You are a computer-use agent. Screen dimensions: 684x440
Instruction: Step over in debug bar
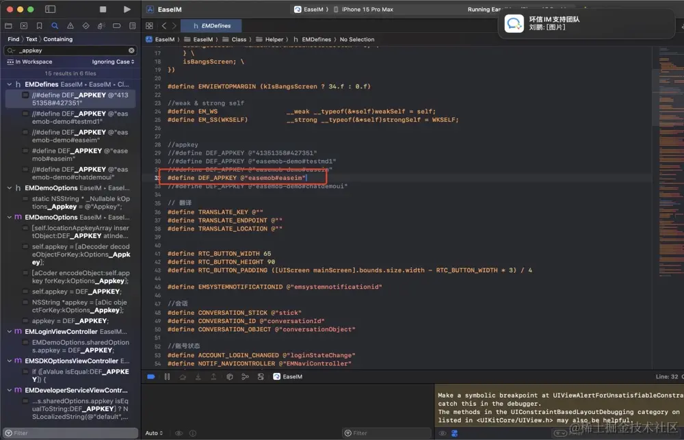183,377
